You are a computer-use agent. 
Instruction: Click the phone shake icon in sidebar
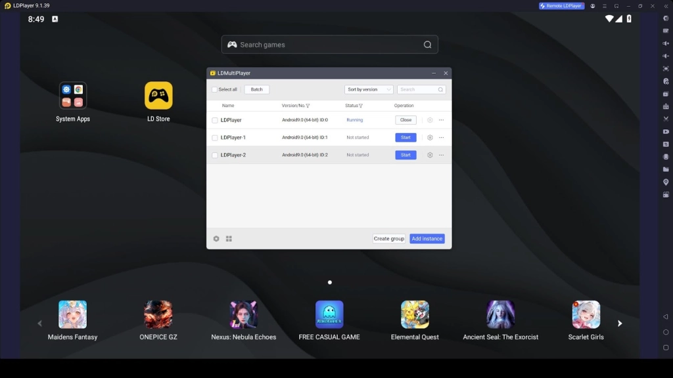[666, 157]
